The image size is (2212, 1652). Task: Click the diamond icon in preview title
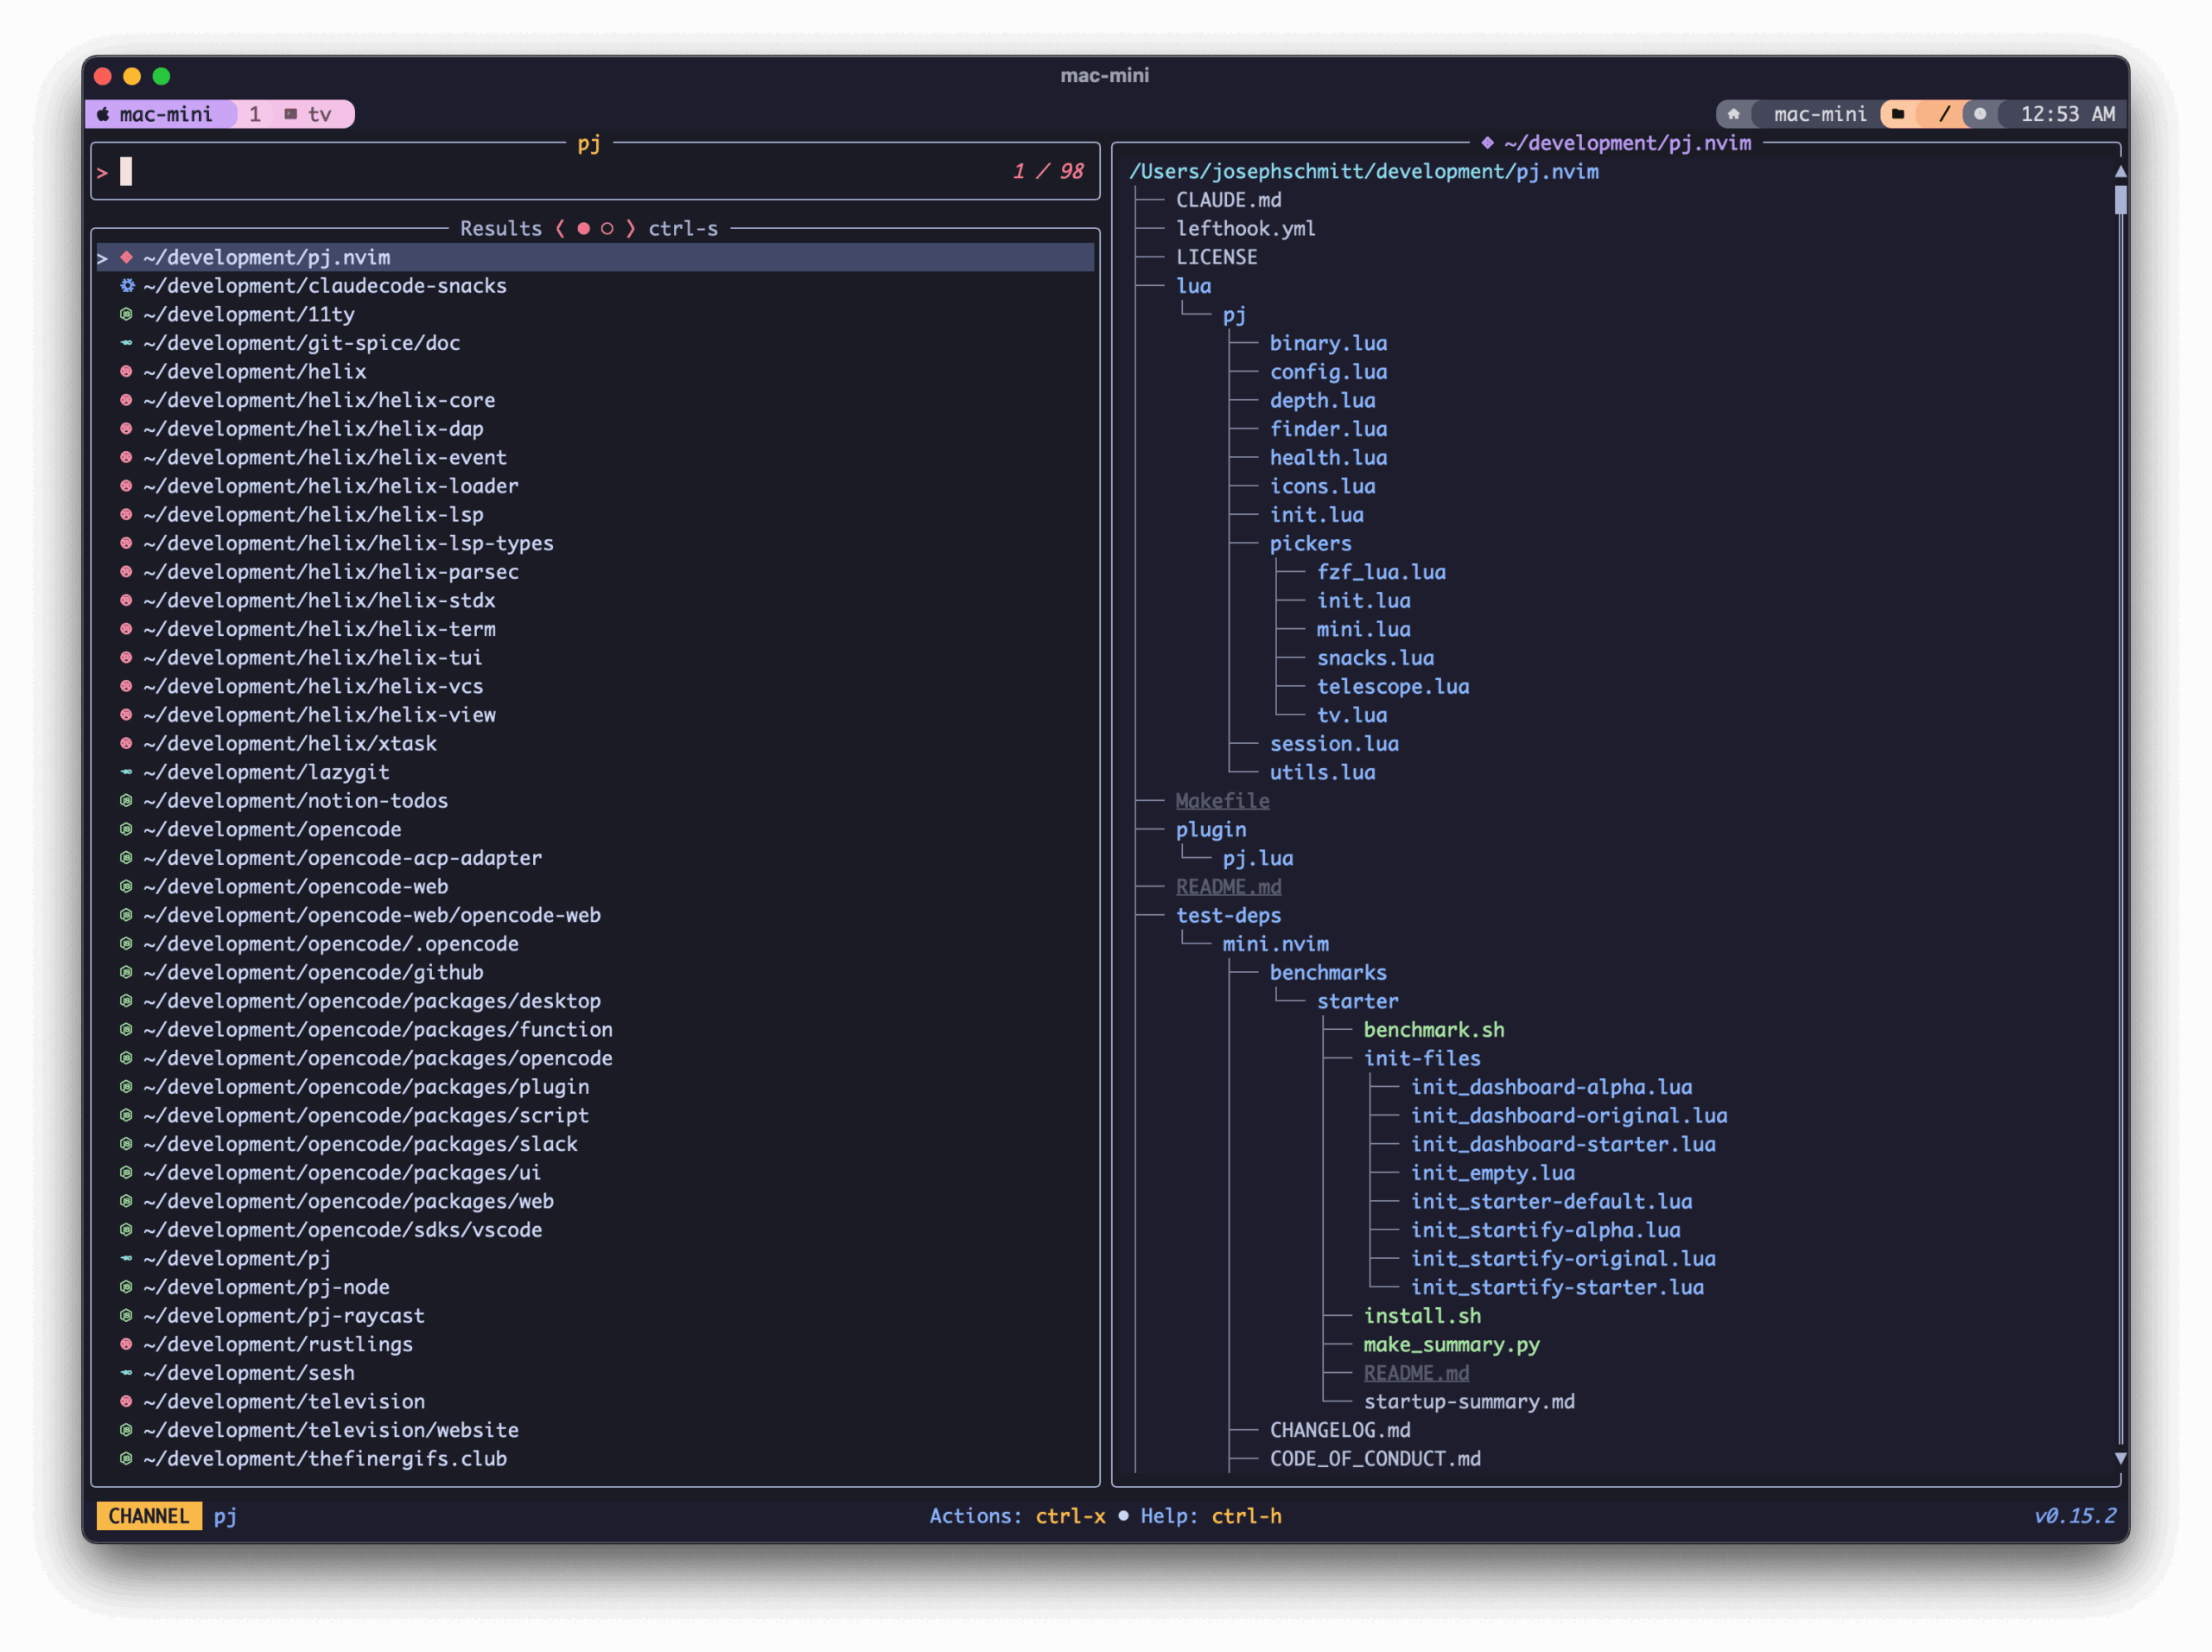tap(1487, 143)
